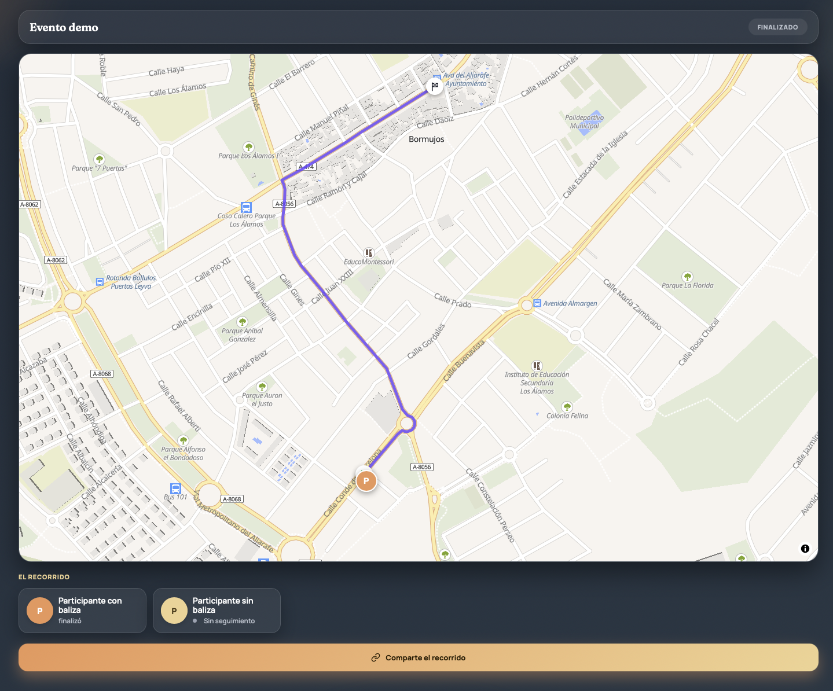Click the EducoMontessori school icon
Screen dimensions: 833x691
369,253
